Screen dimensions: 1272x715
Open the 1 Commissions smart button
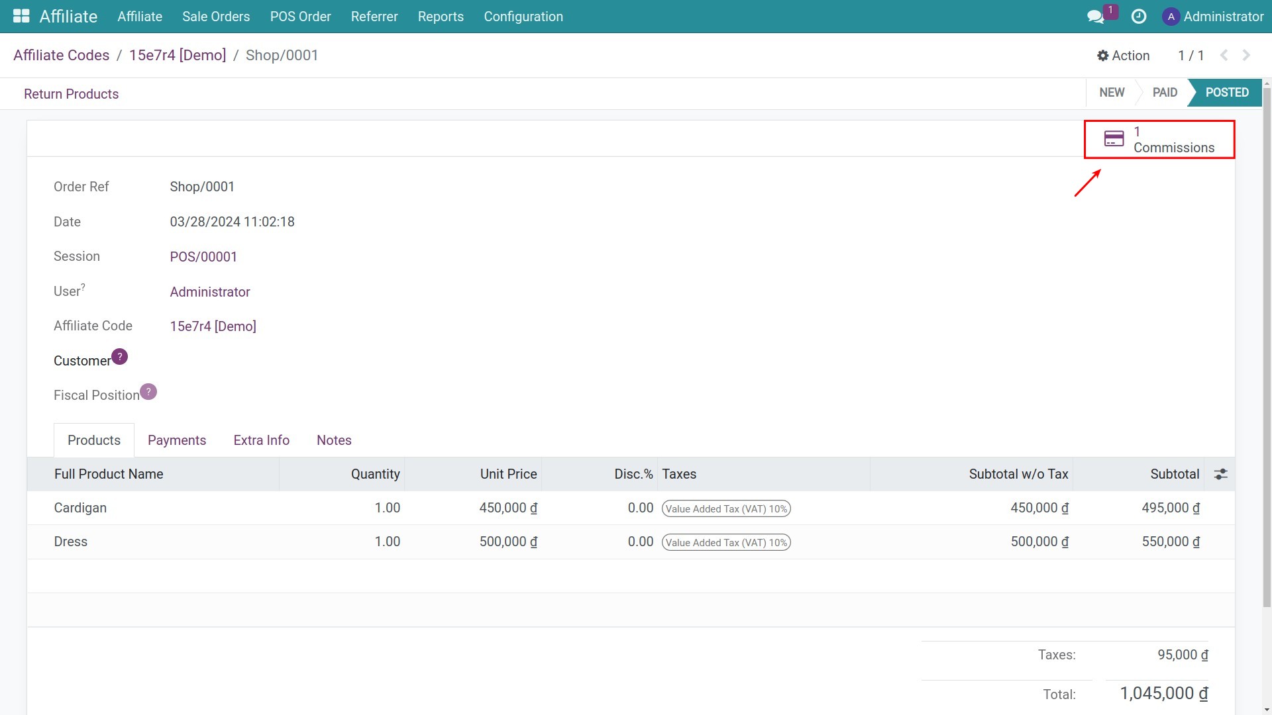tap(1159, 139)
